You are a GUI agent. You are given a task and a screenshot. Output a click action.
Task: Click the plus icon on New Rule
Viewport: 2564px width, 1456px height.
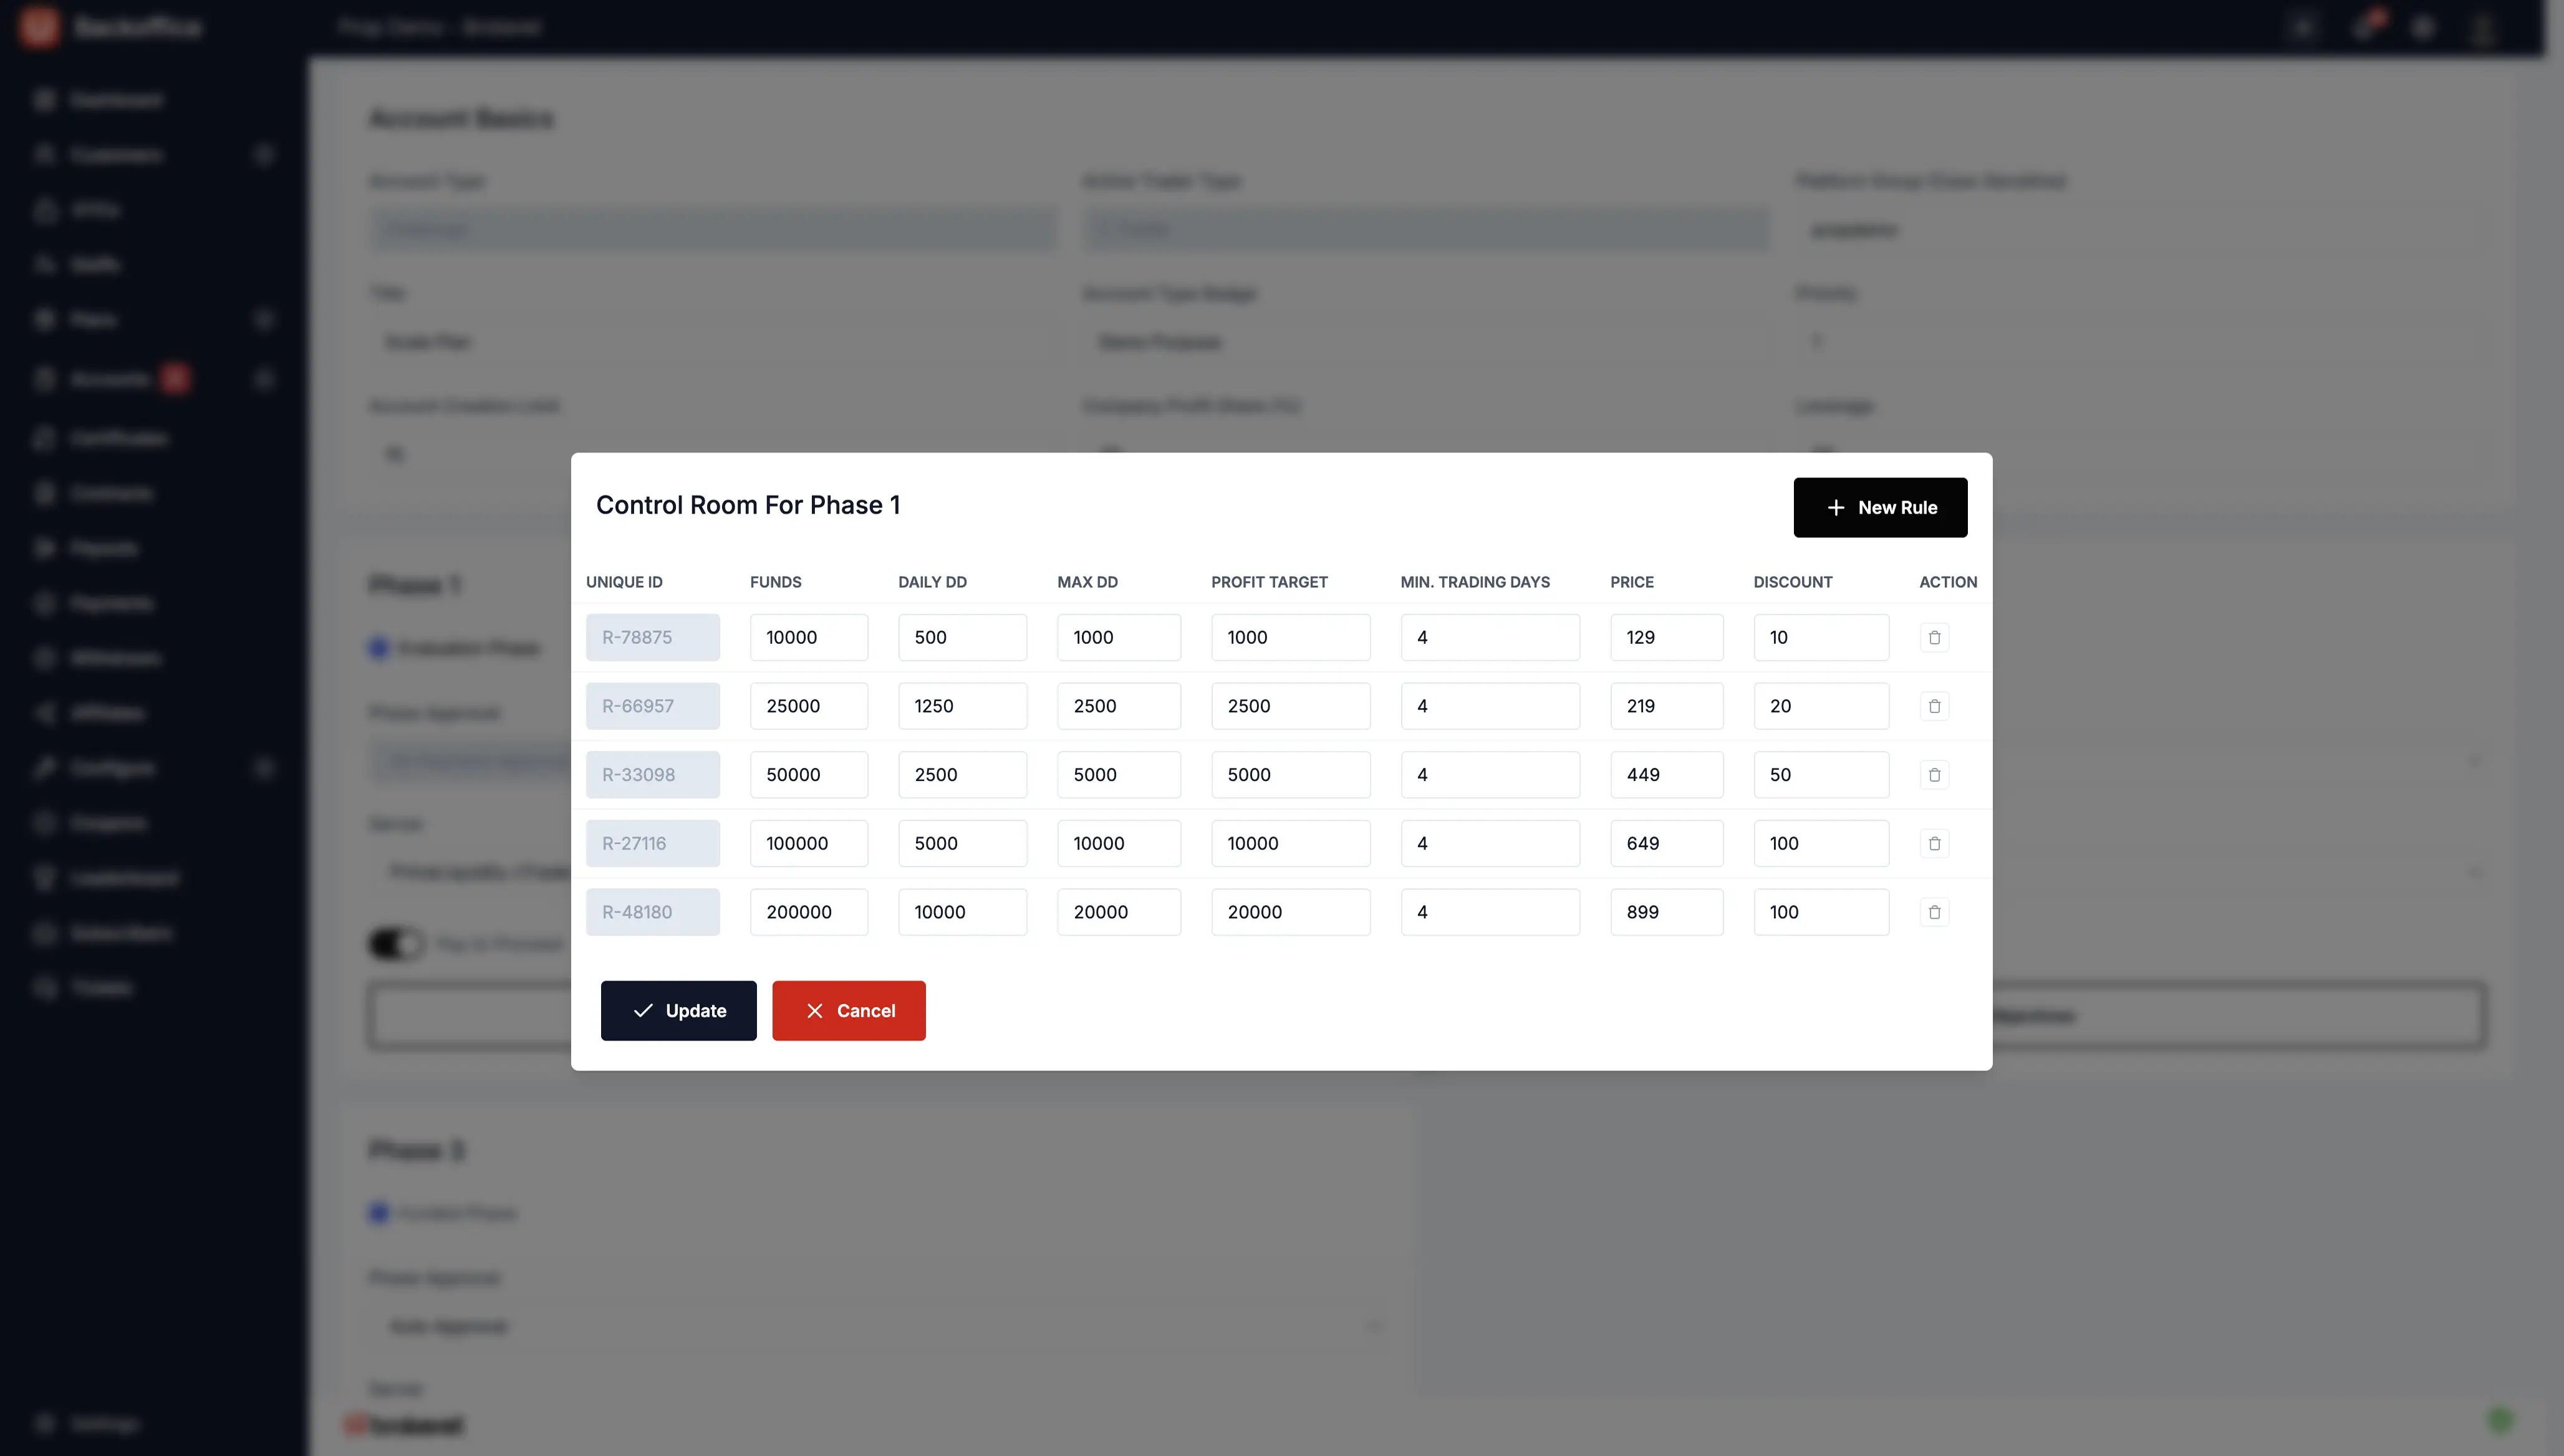1836,508
